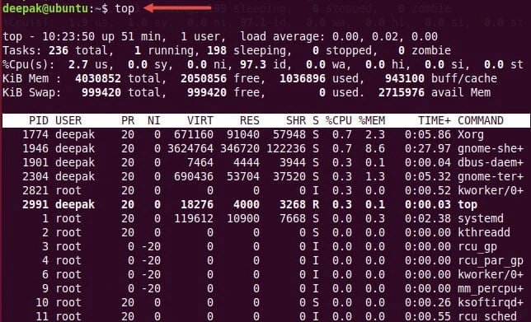The image size is (531, 322).
Task: Click the 1036896 used memory value
Action: point(303,79)
